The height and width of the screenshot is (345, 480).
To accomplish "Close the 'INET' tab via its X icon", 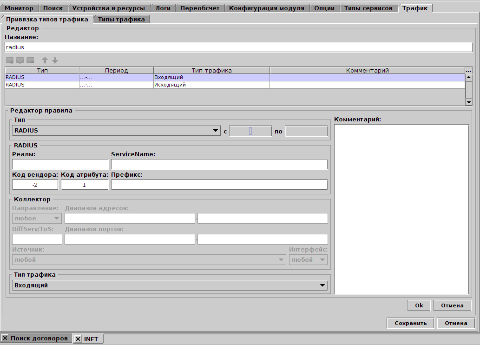I will 78,338.
